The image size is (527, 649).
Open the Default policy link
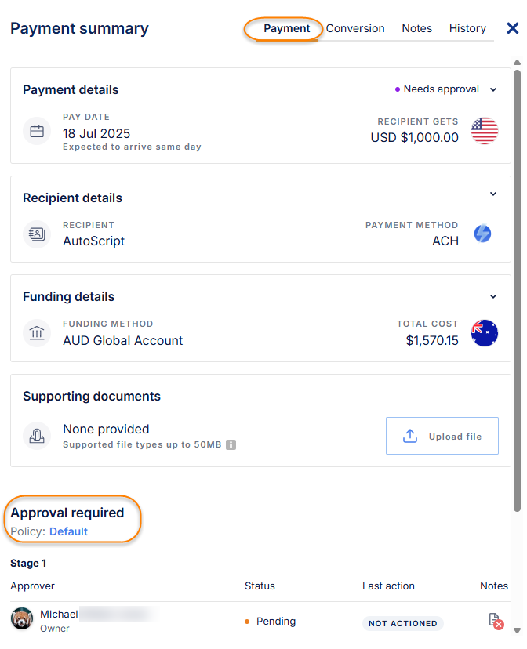[68, 531]
